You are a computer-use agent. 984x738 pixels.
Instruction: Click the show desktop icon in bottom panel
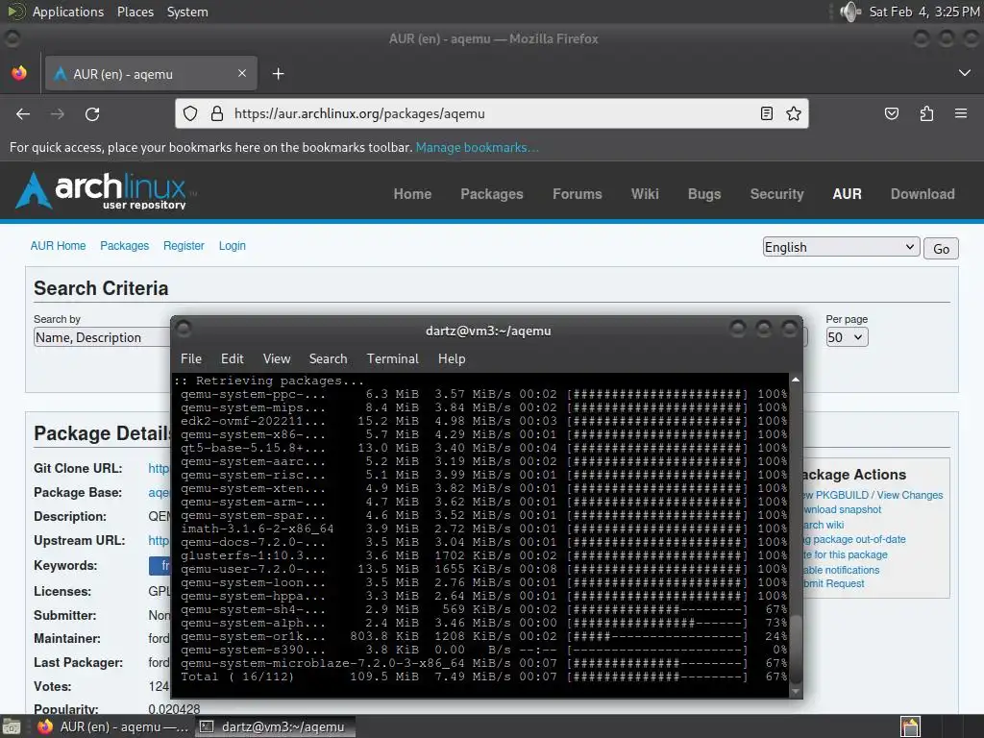pyautogui.click(x=11, y=726)
